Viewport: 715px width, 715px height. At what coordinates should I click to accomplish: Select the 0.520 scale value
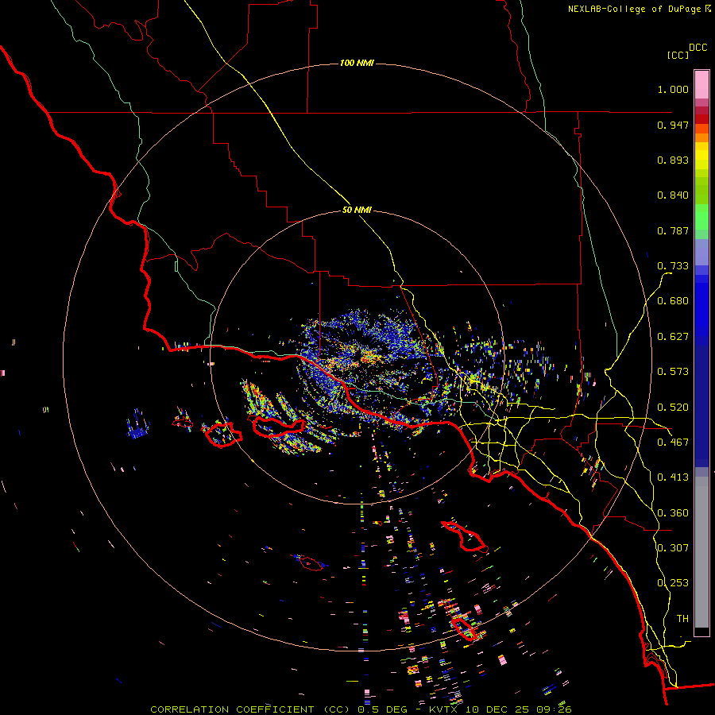(x=673, y=408)
